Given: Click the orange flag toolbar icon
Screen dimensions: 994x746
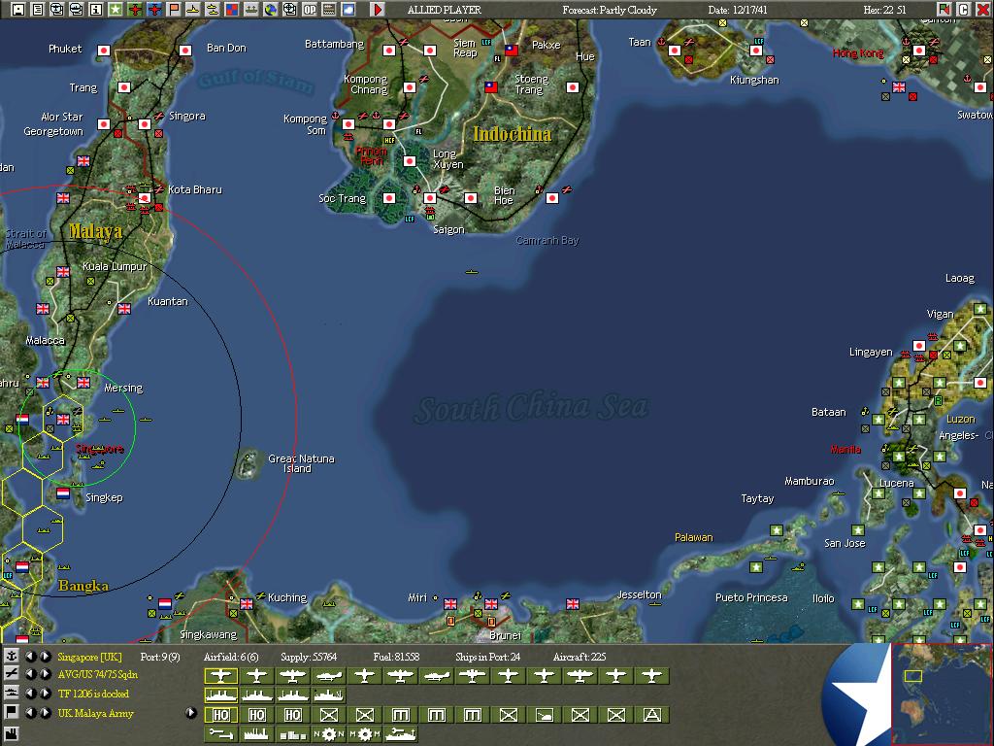Looking at the screenshot, I should tap(173, 10).
